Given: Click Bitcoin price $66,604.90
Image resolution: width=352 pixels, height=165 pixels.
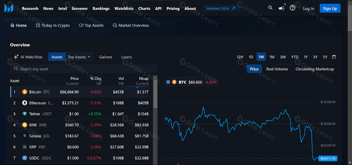Looking at the screenshot, I should tap(69, 92).
